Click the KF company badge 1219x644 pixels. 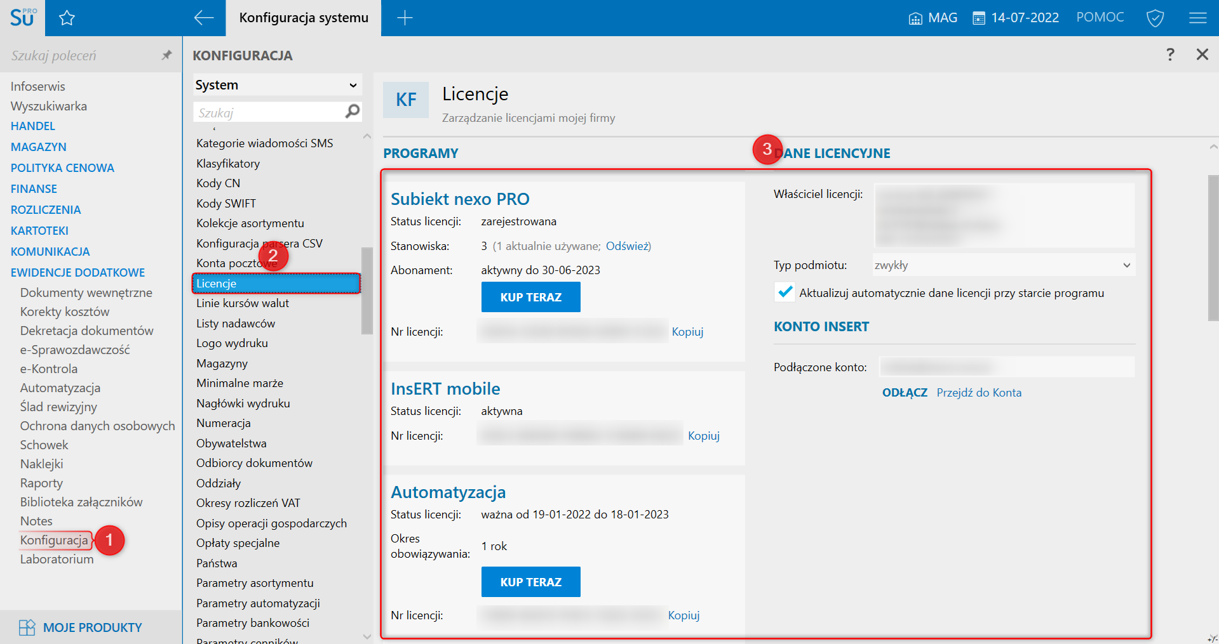pyautogui.click(x=406, y=100)
